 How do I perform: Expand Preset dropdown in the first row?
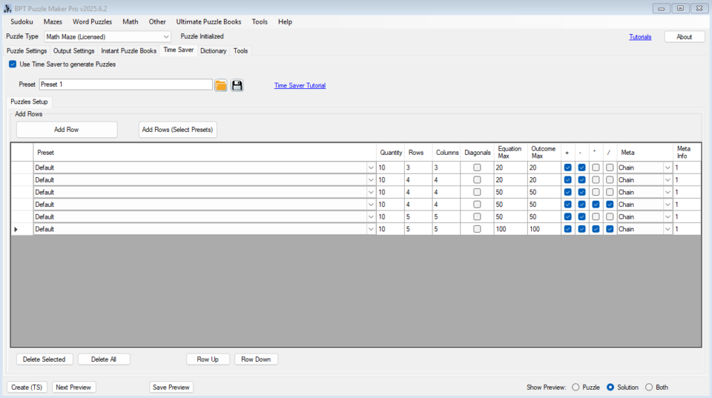click(x=370, y=167)
